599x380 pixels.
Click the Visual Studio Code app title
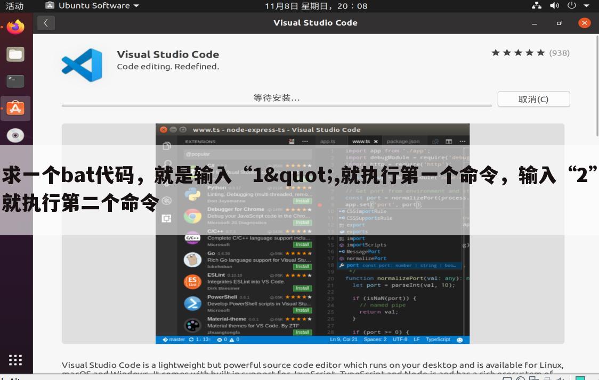click(x=168, y=54)
